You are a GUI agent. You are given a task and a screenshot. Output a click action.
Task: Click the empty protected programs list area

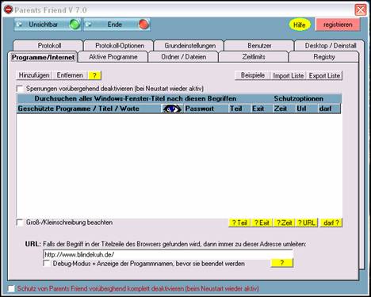[179, 166]
